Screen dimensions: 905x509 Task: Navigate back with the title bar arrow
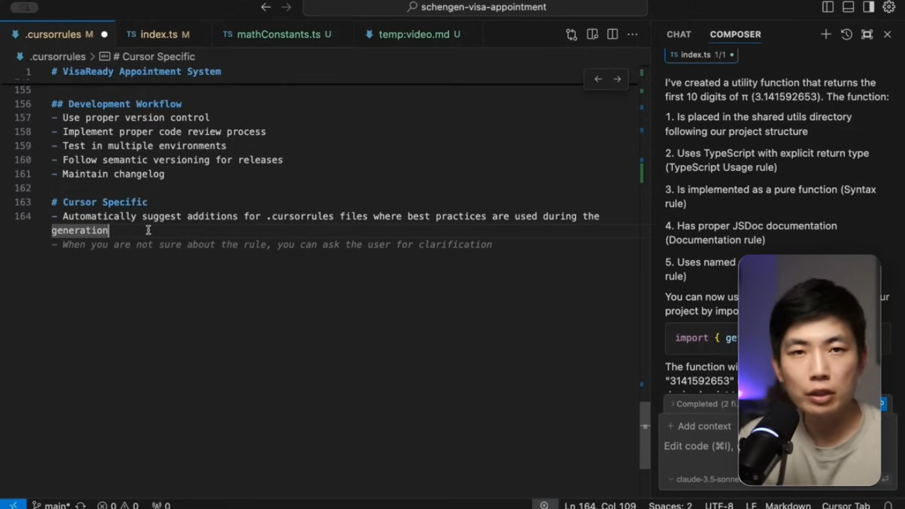[x=266, y=7]
